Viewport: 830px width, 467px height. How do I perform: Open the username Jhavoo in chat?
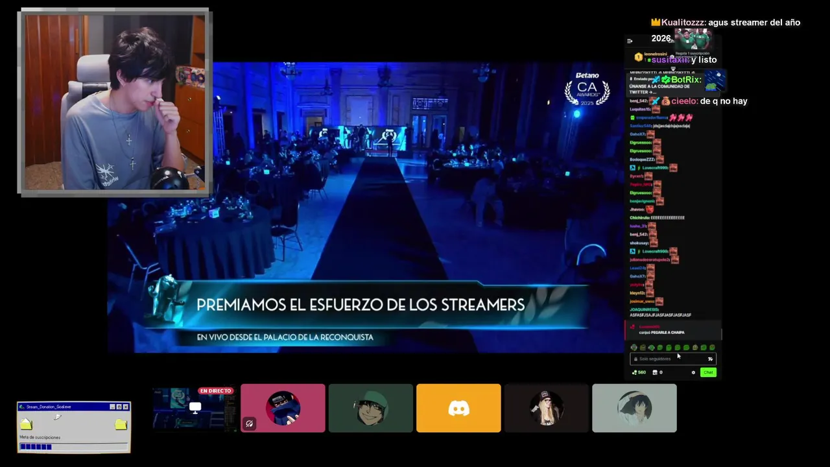click(x=637, y=210)
